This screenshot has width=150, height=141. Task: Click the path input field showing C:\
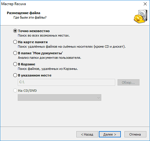click(x=66, y=82)
